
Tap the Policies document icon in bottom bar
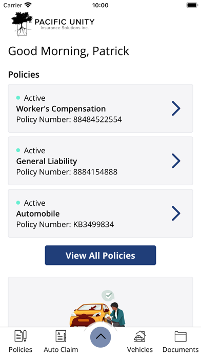click(x=21, y=336)
